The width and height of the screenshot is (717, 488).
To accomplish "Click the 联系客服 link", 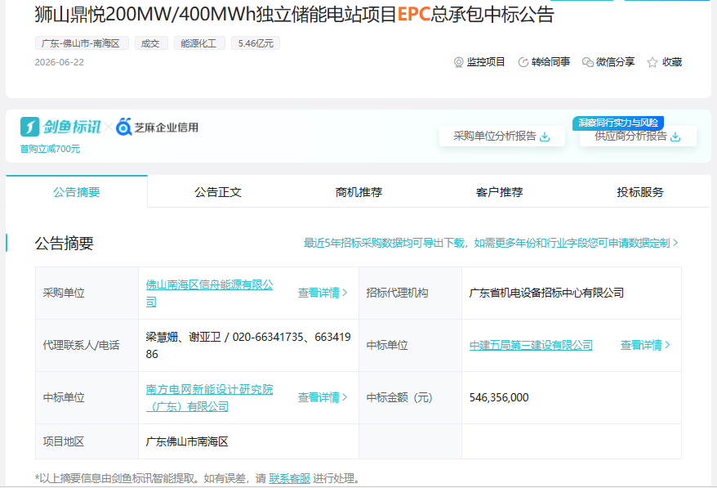I will point(289,478).
